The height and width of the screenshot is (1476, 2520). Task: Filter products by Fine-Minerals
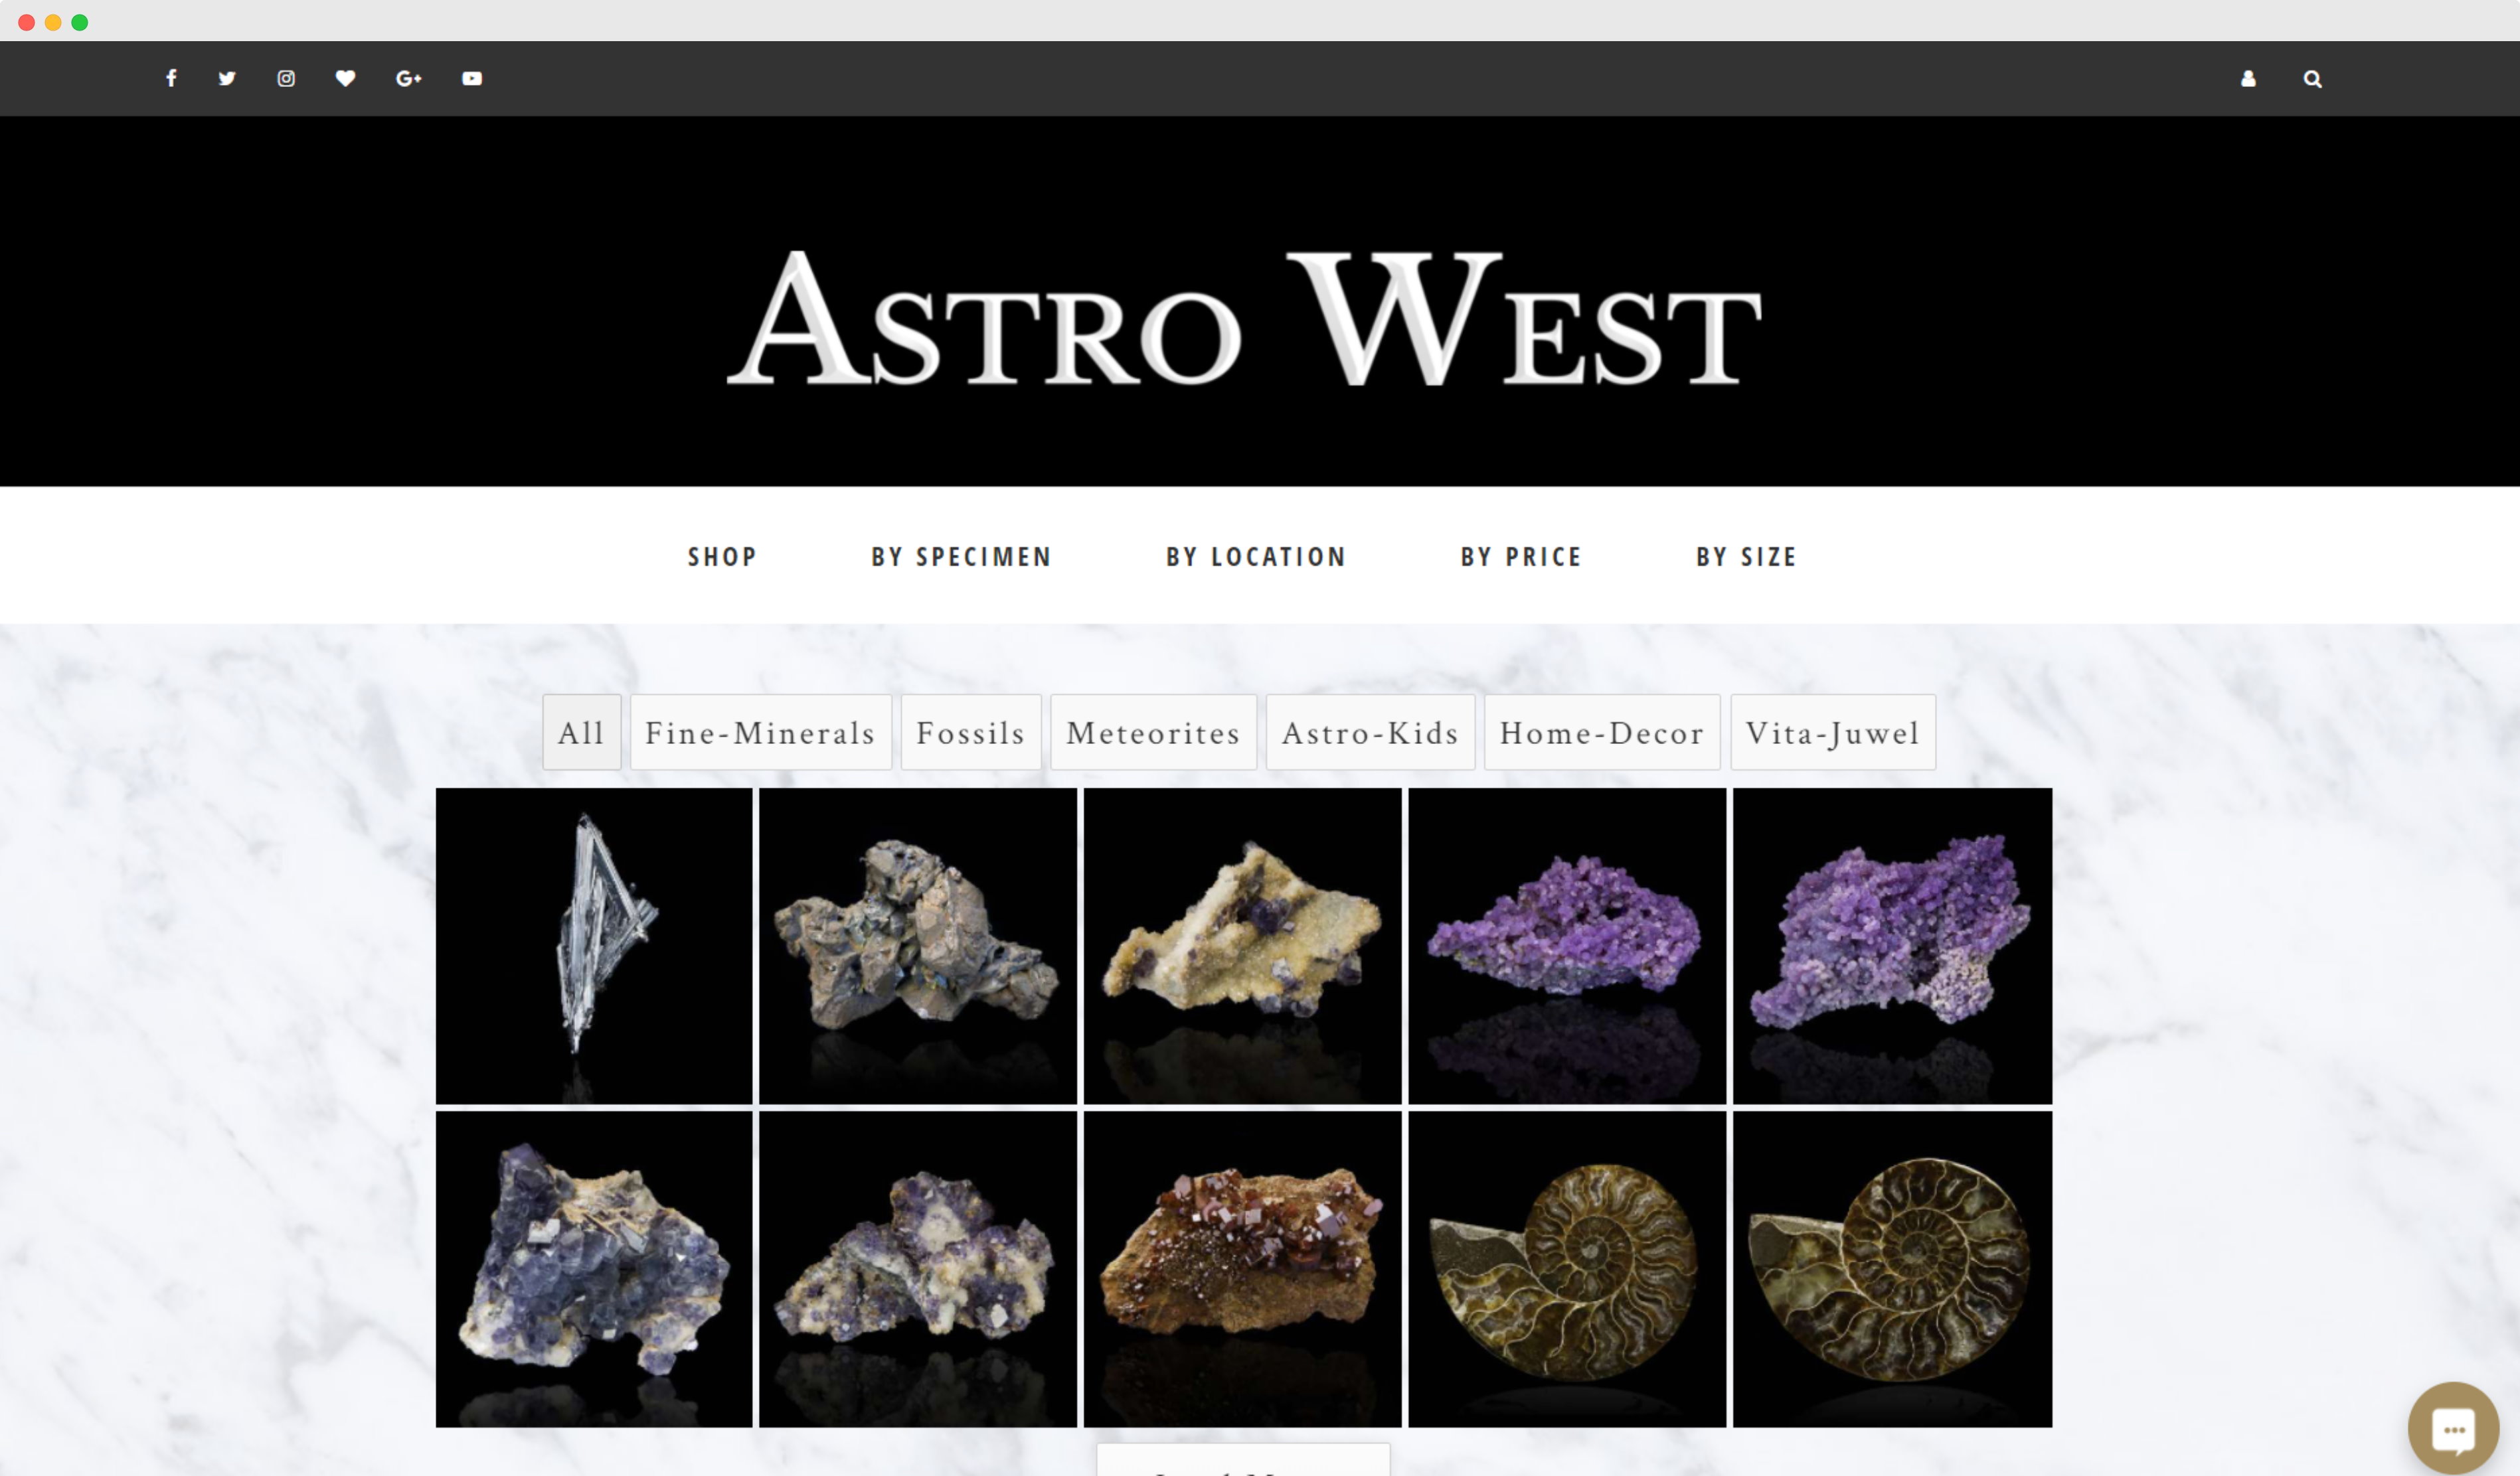pyautogui.click(x=761, y=733)
